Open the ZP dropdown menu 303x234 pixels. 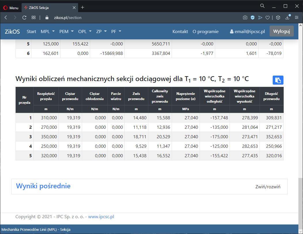[x=101, y=32]
